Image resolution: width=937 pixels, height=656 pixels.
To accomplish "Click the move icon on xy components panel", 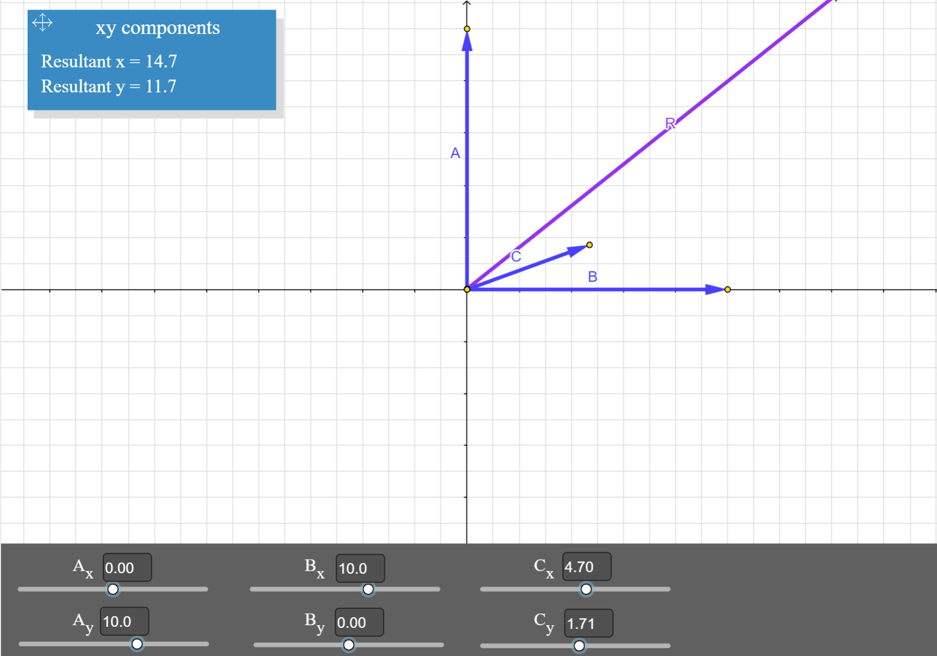I will pyautogui.click(x=41, y=22).
